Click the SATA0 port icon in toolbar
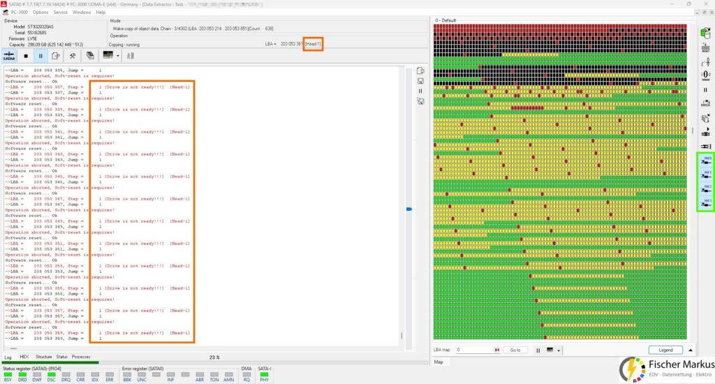 (9, 56)
